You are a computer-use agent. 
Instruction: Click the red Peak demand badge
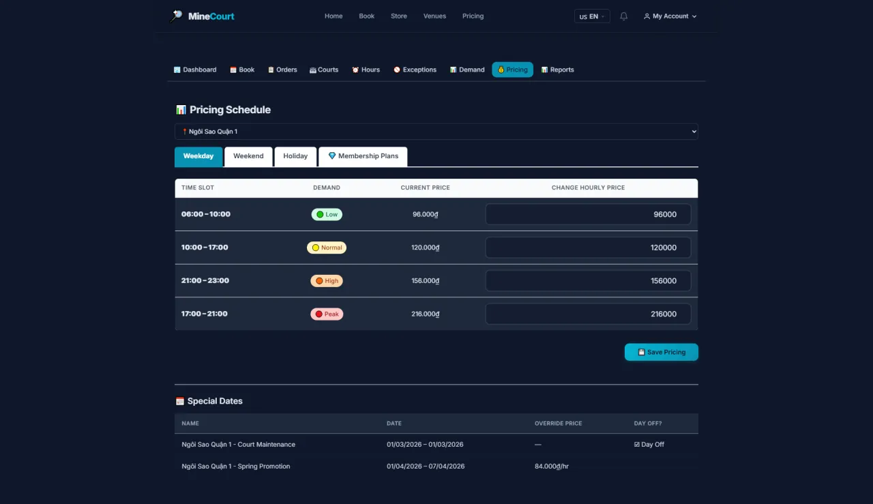327,314
